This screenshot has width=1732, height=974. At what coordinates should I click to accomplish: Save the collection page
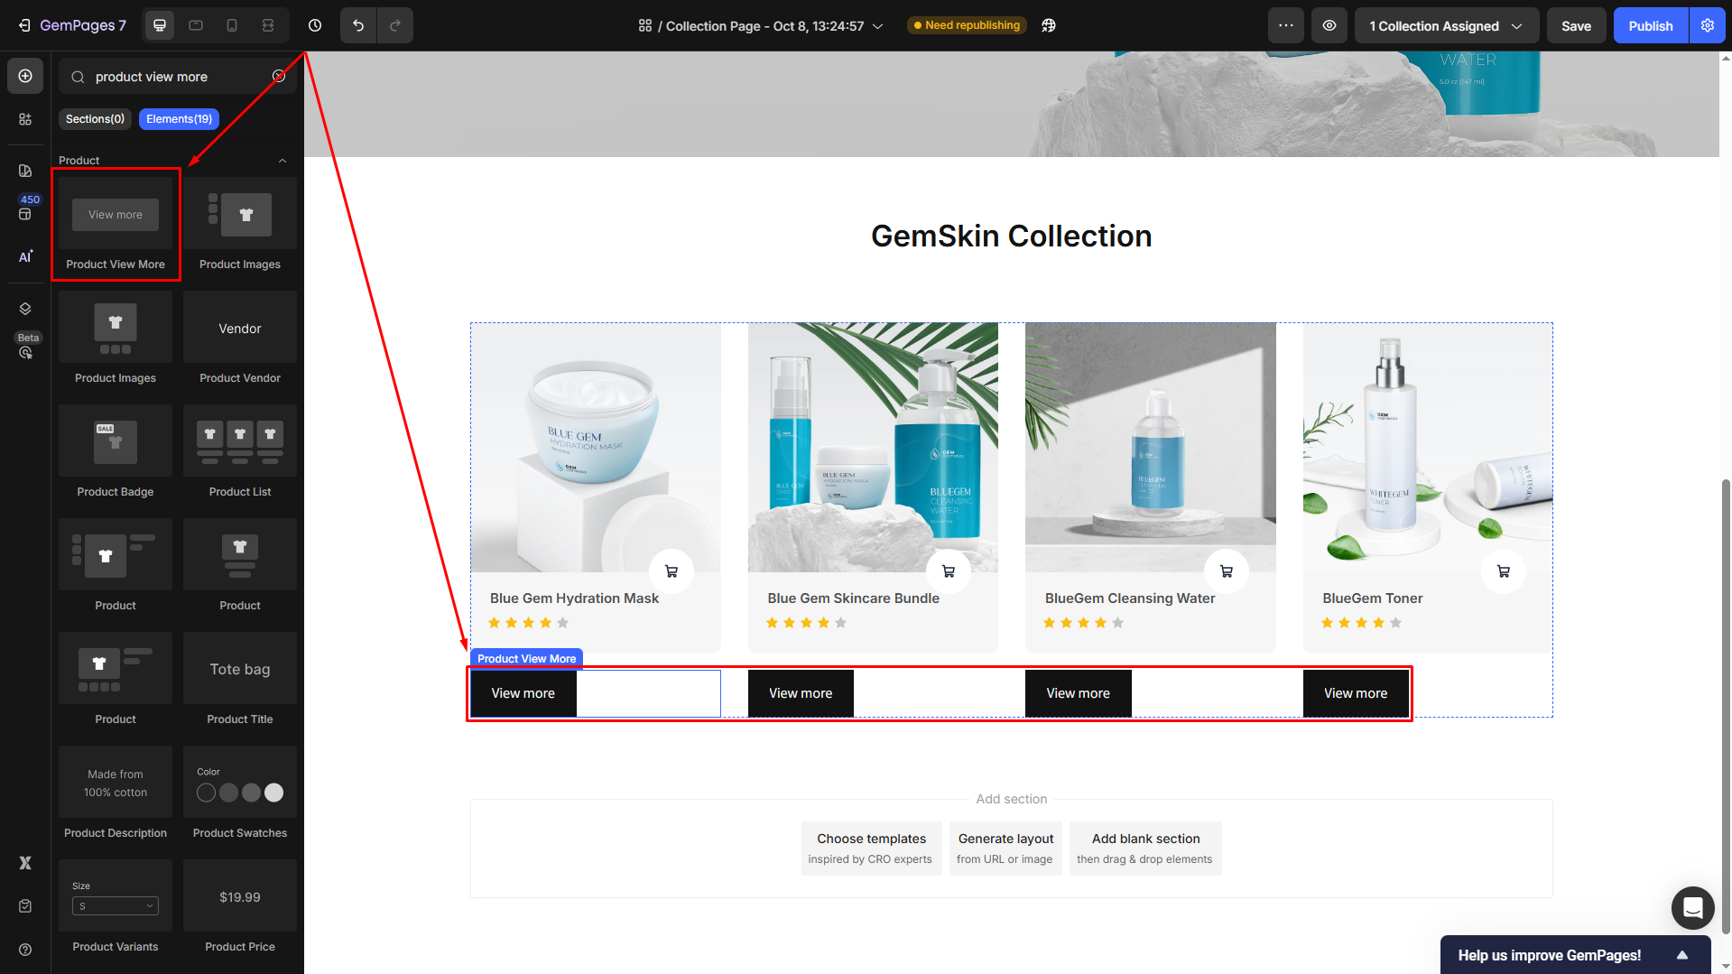pyautogui.click(x=1576, y=25)
